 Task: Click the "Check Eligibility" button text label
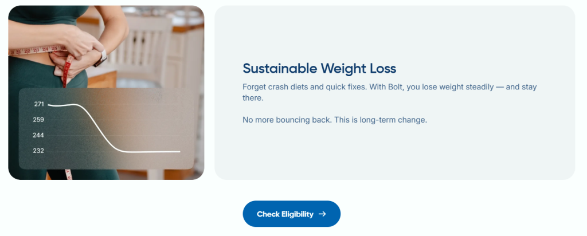click(285, 214)
